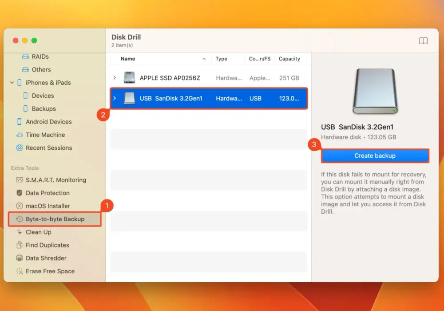This screenshot has width=444, height=311.
Task: Select Devices under iPhones & iPads
Action: pos(43,96)
